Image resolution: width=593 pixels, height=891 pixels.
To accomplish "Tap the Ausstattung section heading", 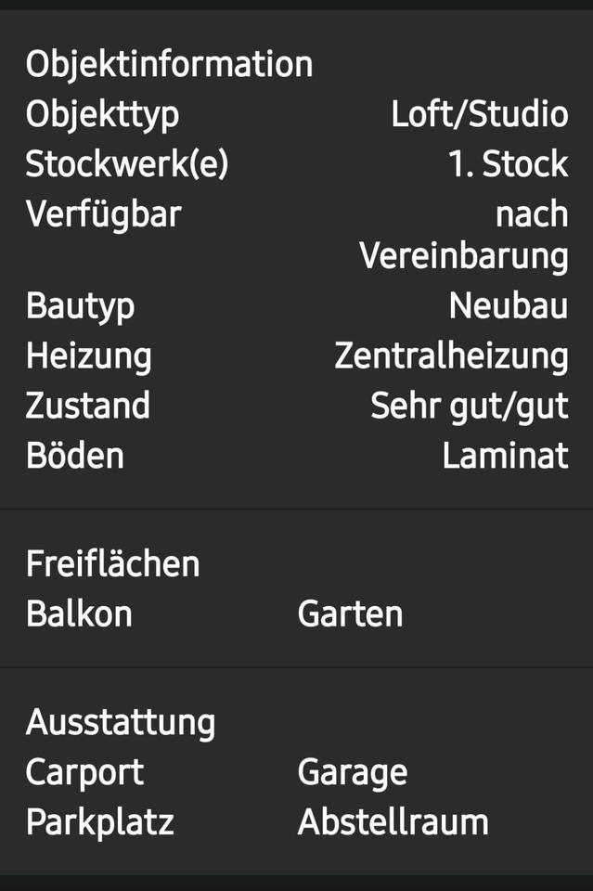I will click(120, 722).
